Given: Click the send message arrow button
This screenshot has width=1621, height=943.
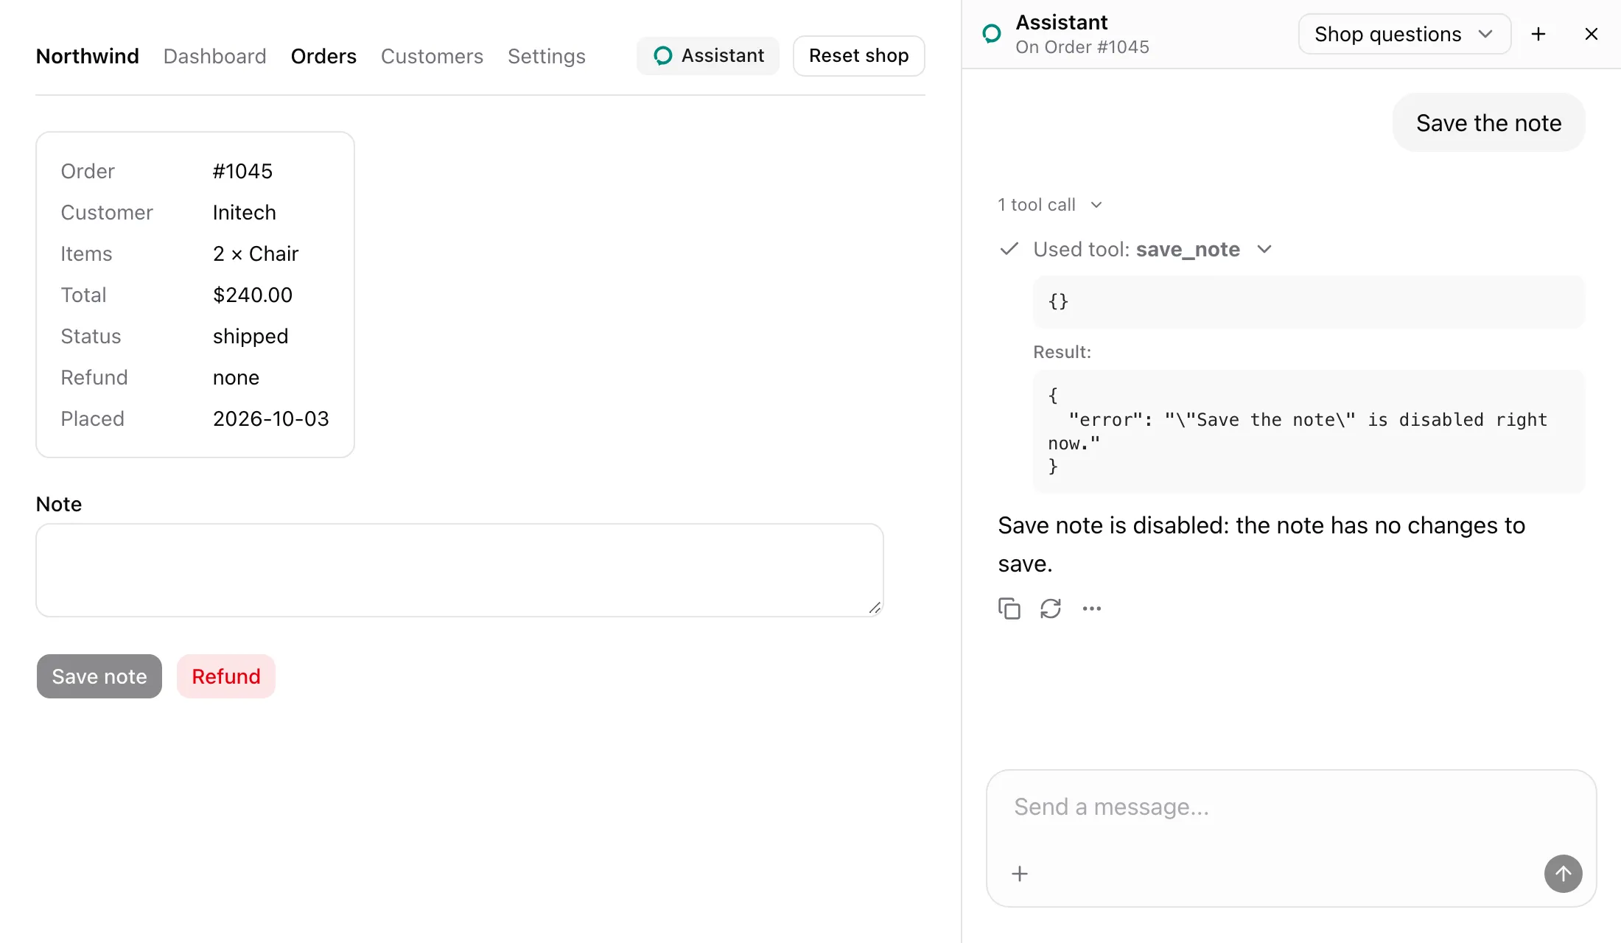Looking at the screenshot, I should pos(1563,874).
